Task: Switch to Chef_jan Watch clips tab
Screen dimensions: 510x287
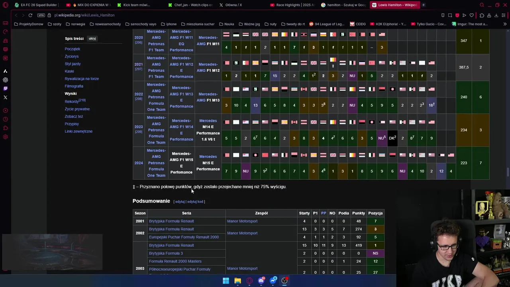Action: coord(190,5)
